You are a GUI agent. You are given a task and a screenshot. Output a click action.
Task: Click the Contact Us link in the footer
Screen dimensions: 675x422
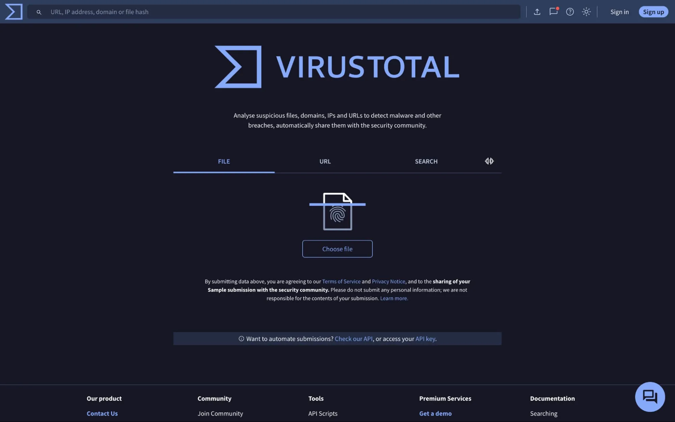click(x=102, y=413)
